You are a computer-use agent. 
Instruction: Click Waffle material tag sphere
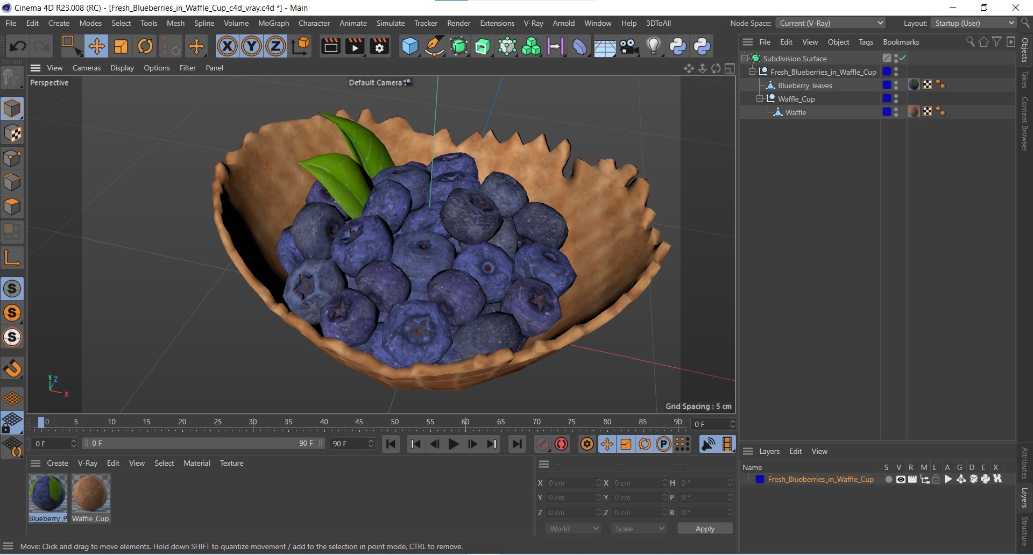coord(914,112)
